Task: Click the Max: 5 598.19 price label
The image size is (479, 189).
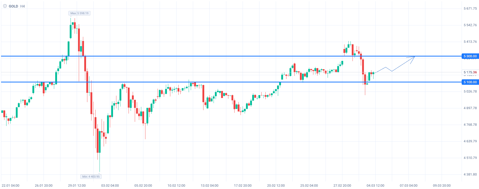Action: coord(80,13)
